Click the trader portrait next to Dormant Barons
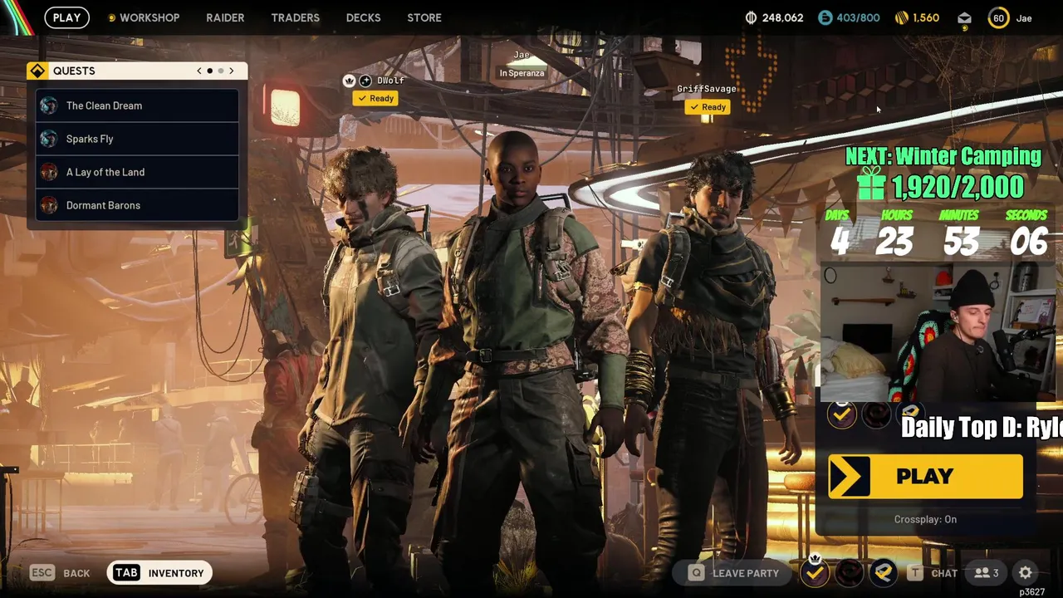 49,205
